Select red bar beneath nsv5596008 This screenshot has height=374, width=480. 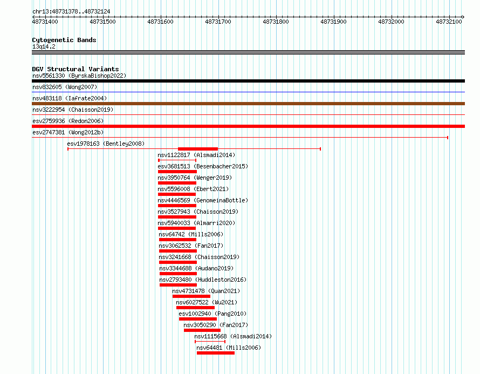click(x=177, y=194)
